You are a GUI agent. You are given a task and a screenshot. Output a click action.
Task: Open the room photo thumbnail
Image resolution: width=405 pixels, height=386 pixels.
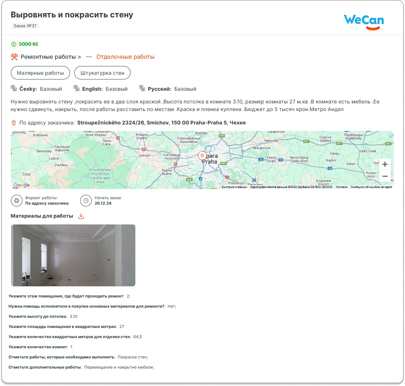point(73,255)
